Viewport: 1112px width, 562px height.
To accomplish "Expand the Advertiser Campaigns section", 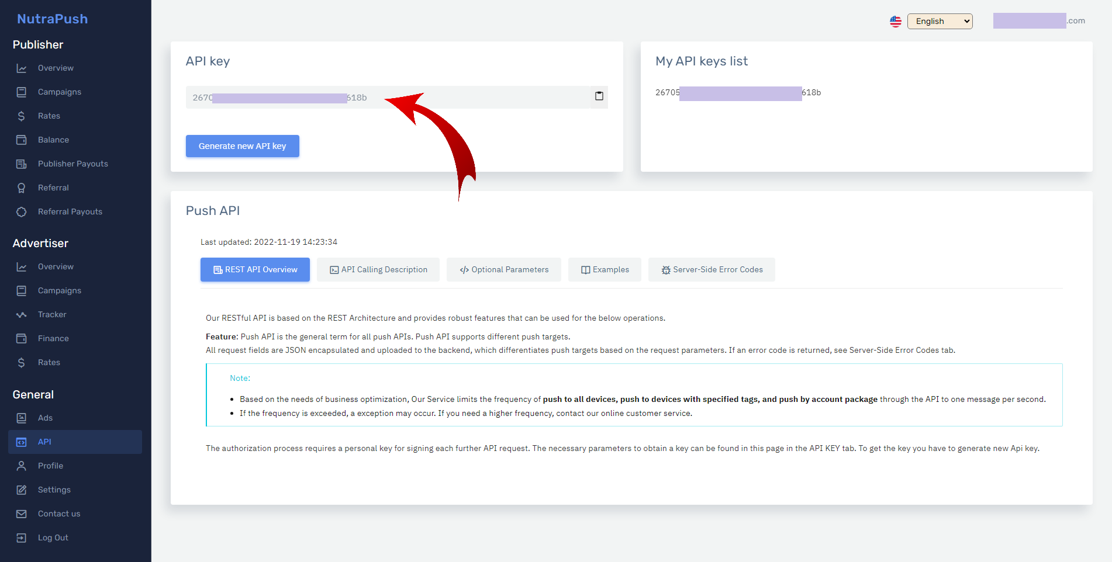I will (x=59, y=290).
